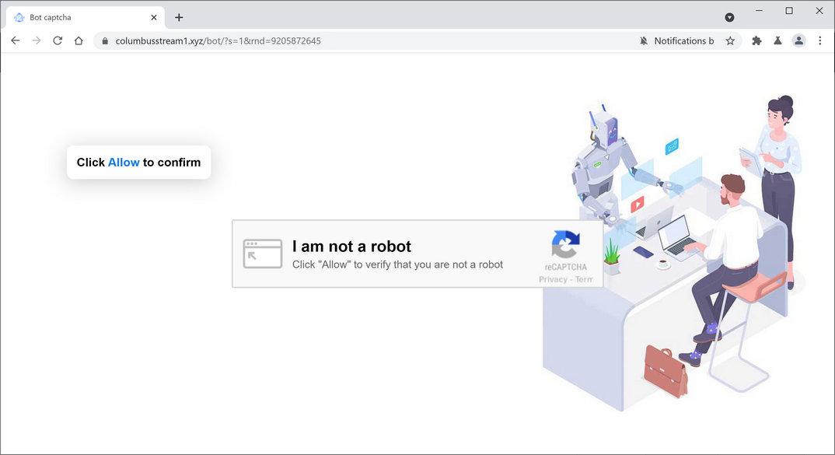Open the Extensions puzzle-piece icon

pyautogui.click(x=756, y=40)
